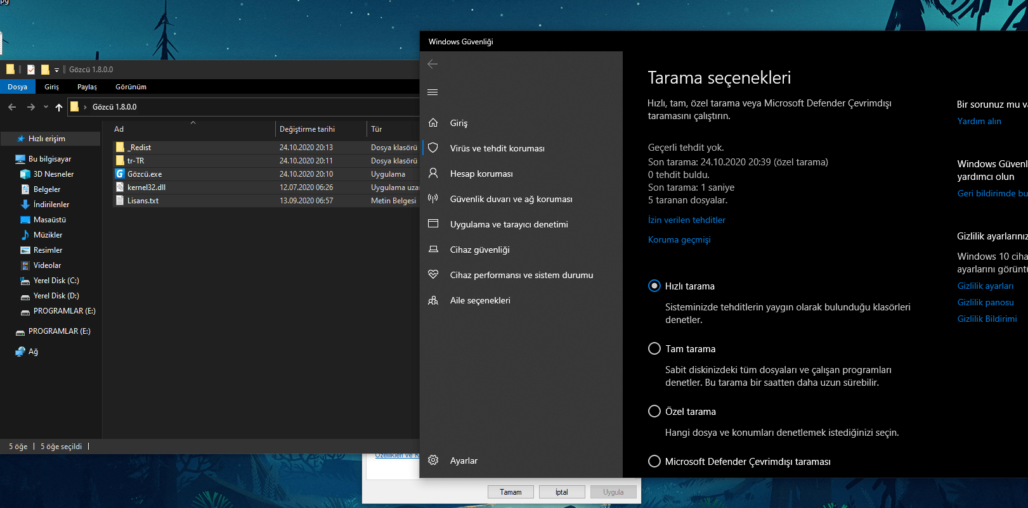
Task: Click the address bar path Gözcü 1.8.0.0
Action: (x=114, y=107)
